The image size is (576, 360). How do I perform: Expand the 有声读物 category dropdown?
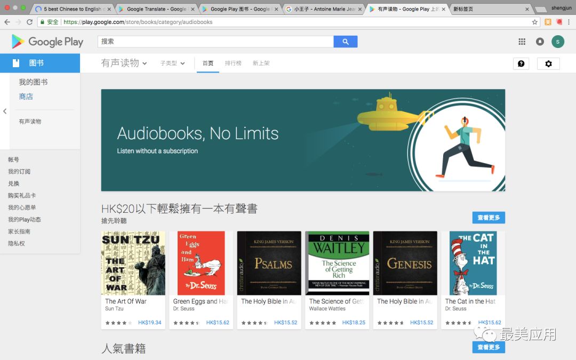point(124,63)
